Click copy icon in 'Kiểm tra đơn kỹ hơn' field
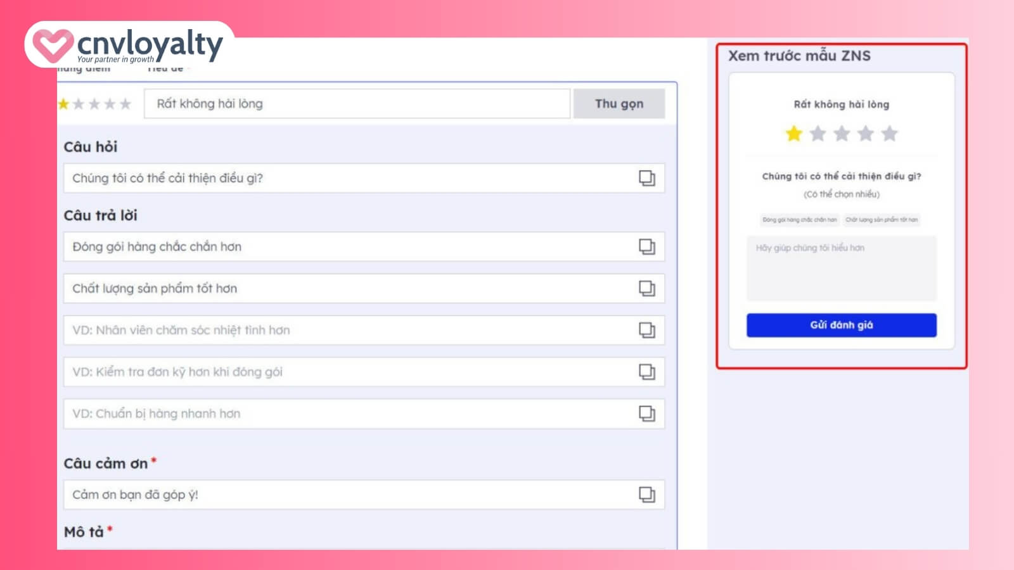The width and height of the screenshot is (1014, 570). point(646,372)
